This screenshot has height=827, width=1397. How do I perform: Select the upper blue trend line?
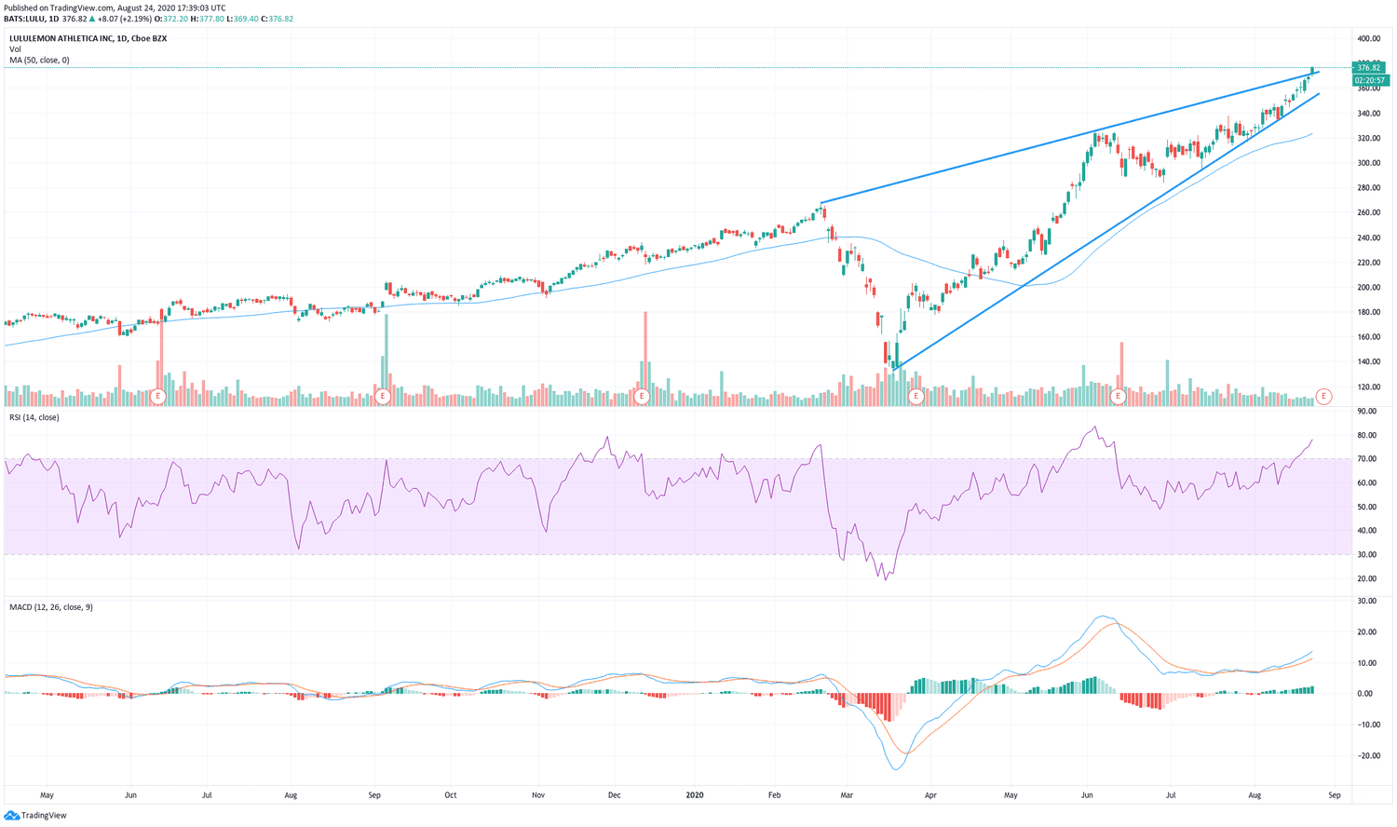[x=1069, y=137]
